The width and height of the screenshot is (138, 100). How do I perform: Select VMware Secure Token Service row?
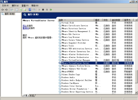[x=96, y=40]
